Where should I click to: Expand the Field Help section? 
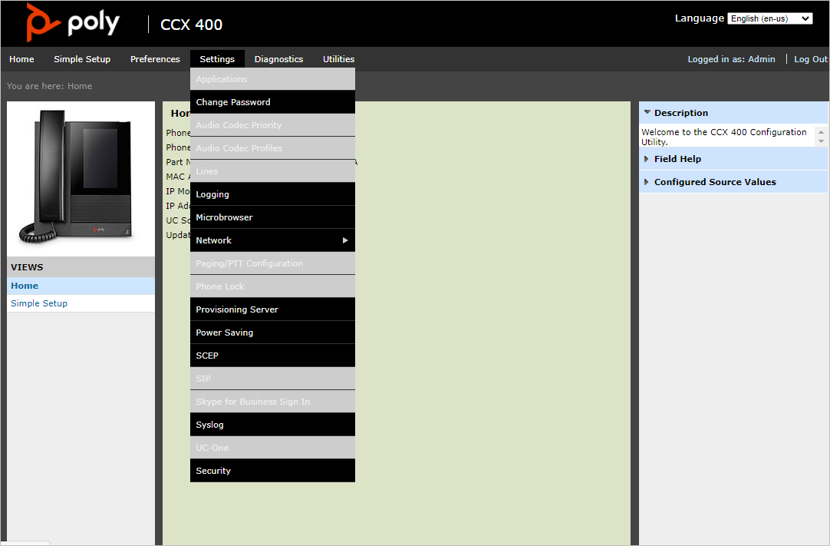[733, 159]
